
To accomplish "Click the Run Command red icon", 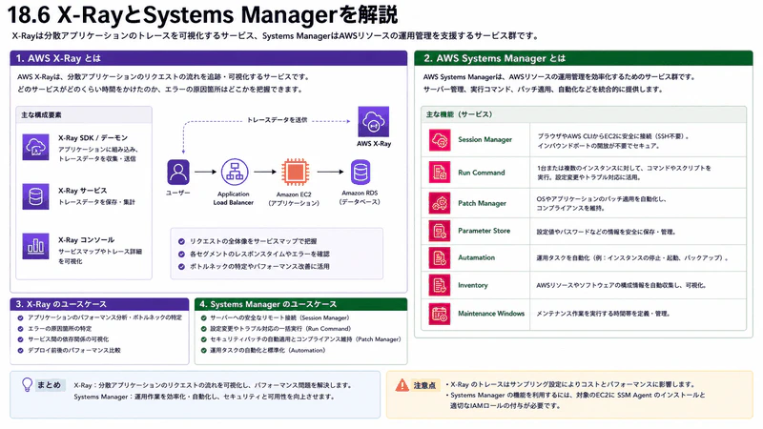I will [x=440, y=173].
